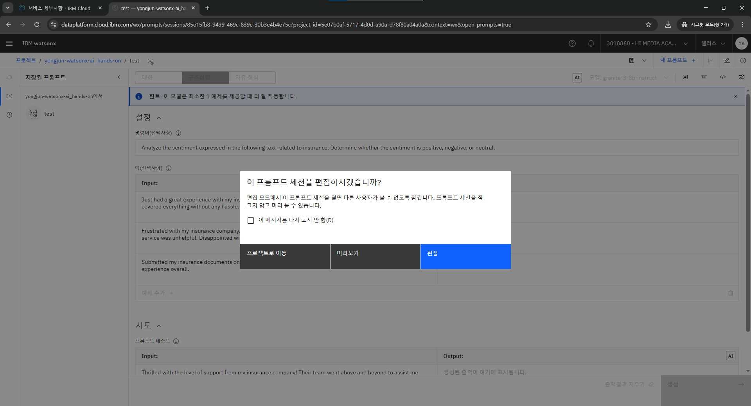
Task: Select the 구조화됨 tab
Action: pyautogui.click(x=205, y=78)
